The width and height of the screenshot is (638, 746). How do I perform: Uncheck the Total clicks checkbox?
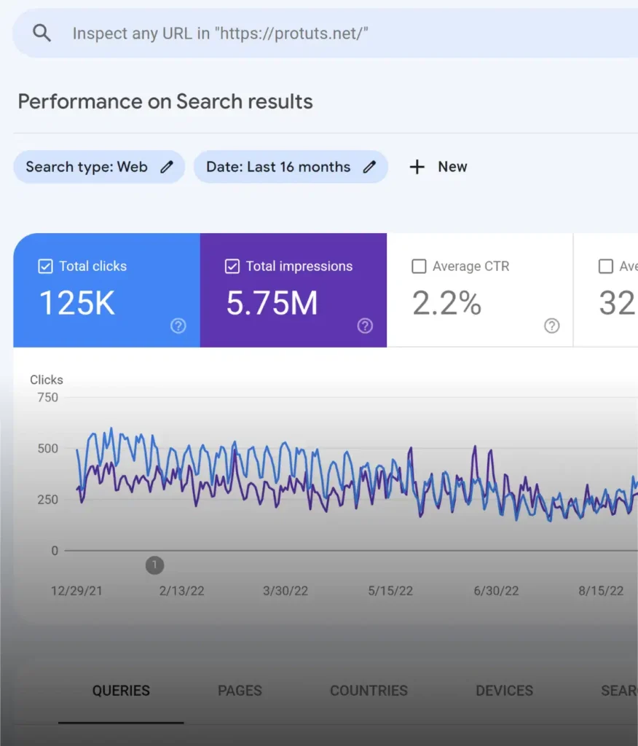[45, 267]
